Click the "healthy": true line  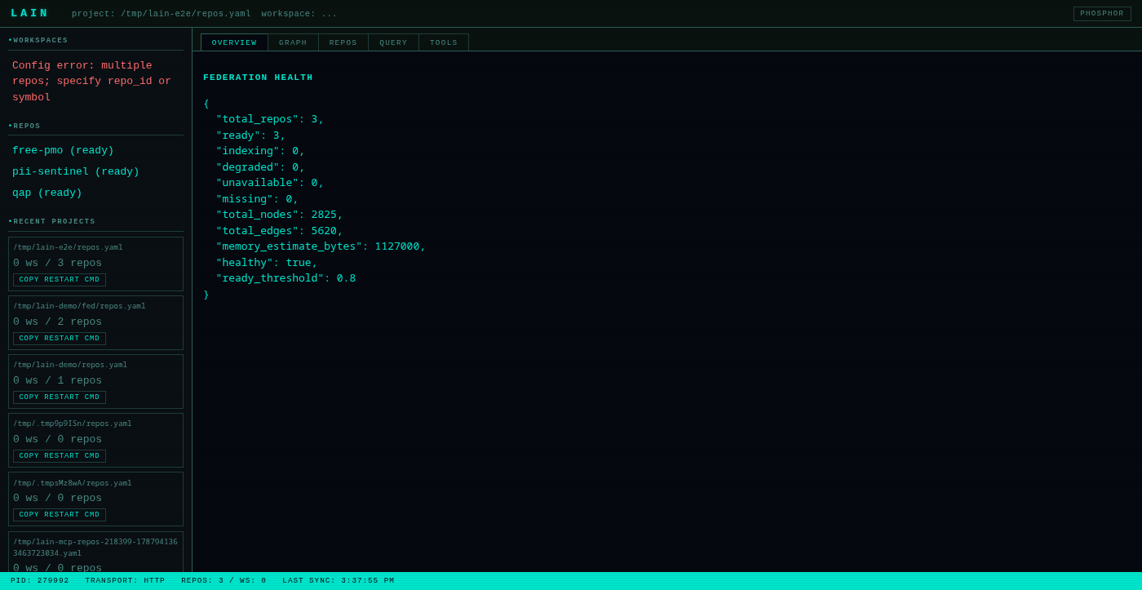click(267, 263)
